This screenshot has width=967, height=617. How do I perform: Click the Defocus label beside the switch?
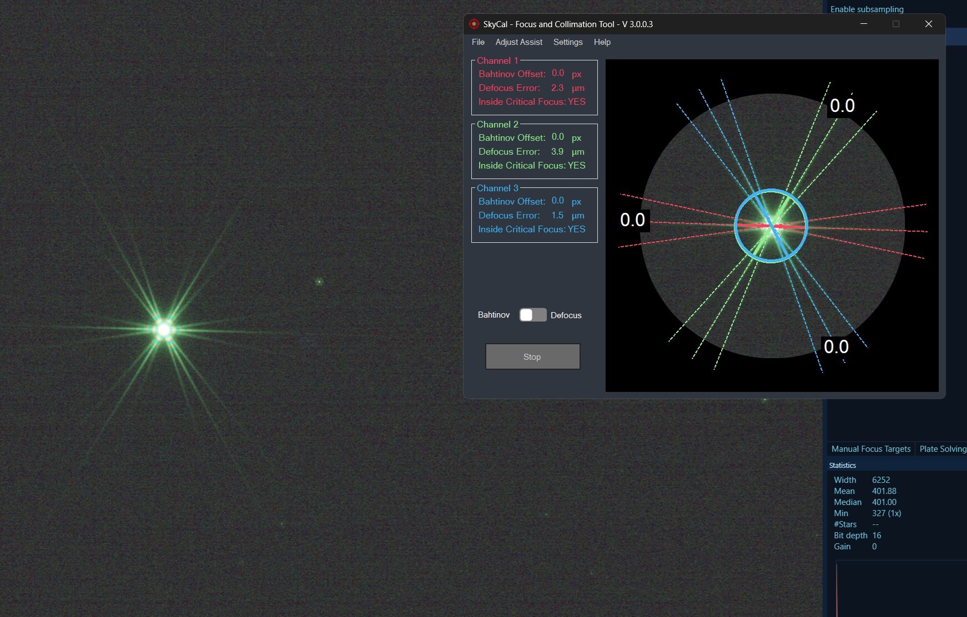[x=566, y=315]
